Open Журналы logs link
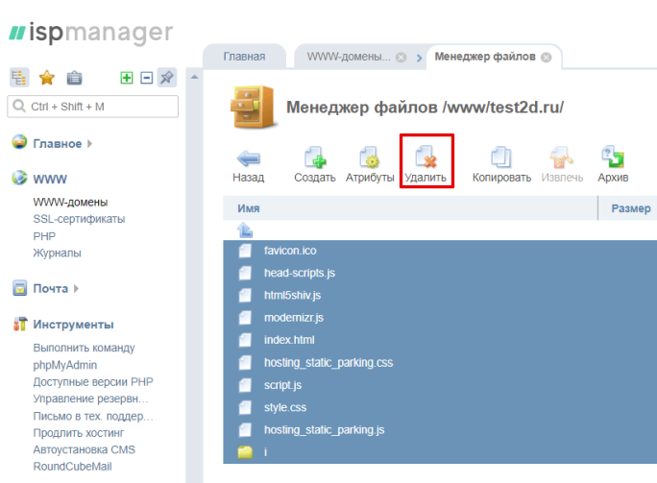 [x=57, y=253]
